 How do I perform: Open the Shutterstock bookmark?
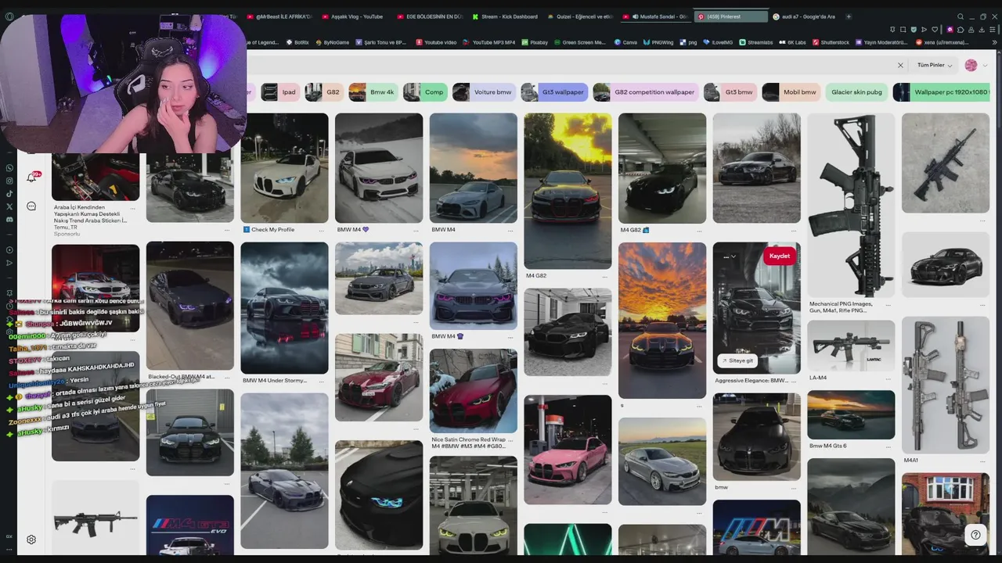(x=831, y=42)
